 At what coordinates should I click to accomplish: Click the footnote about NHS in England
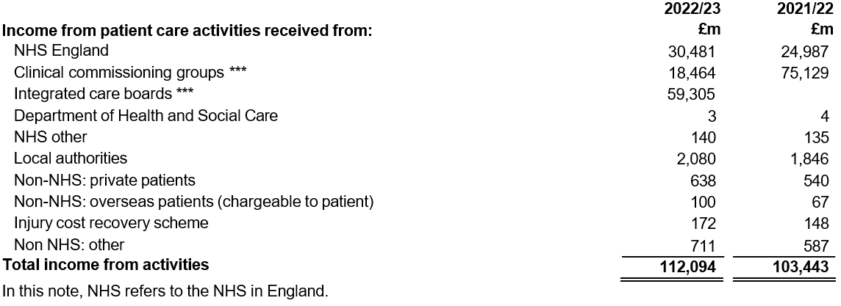pos(165,291)
